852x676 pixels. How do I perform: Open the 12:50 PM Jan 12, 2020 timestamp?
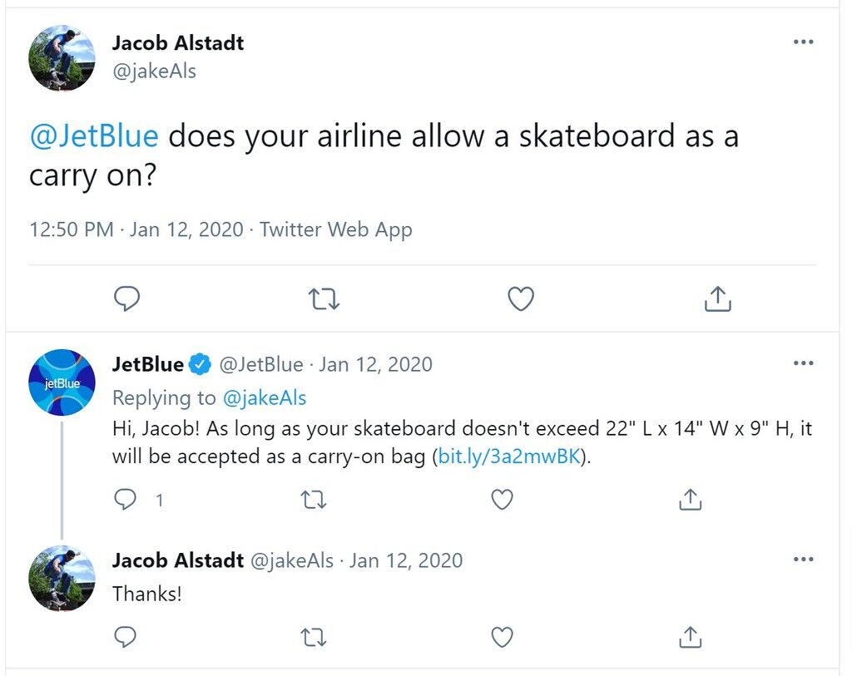[136, 229]
